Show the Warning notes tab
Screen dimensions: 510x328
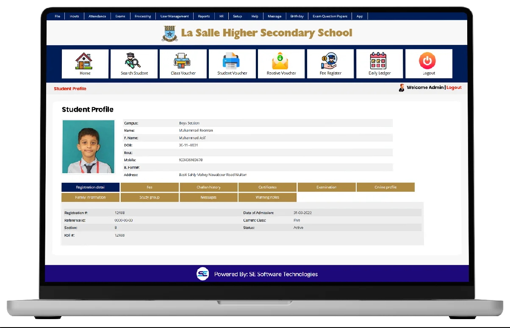coord(267,197)
